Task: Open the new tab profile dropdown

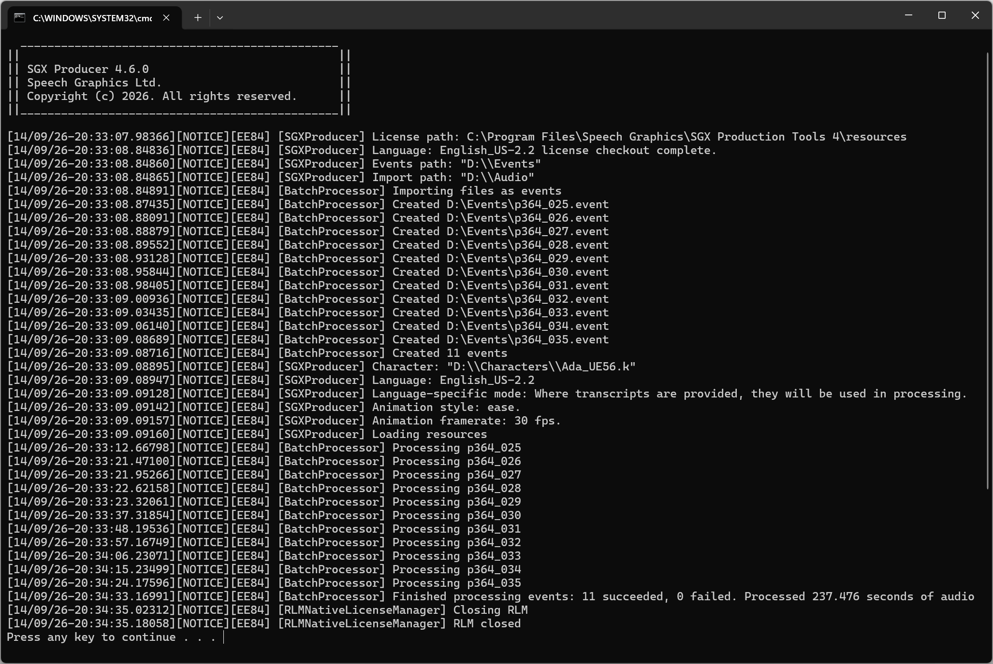Action: click(220, 18)
